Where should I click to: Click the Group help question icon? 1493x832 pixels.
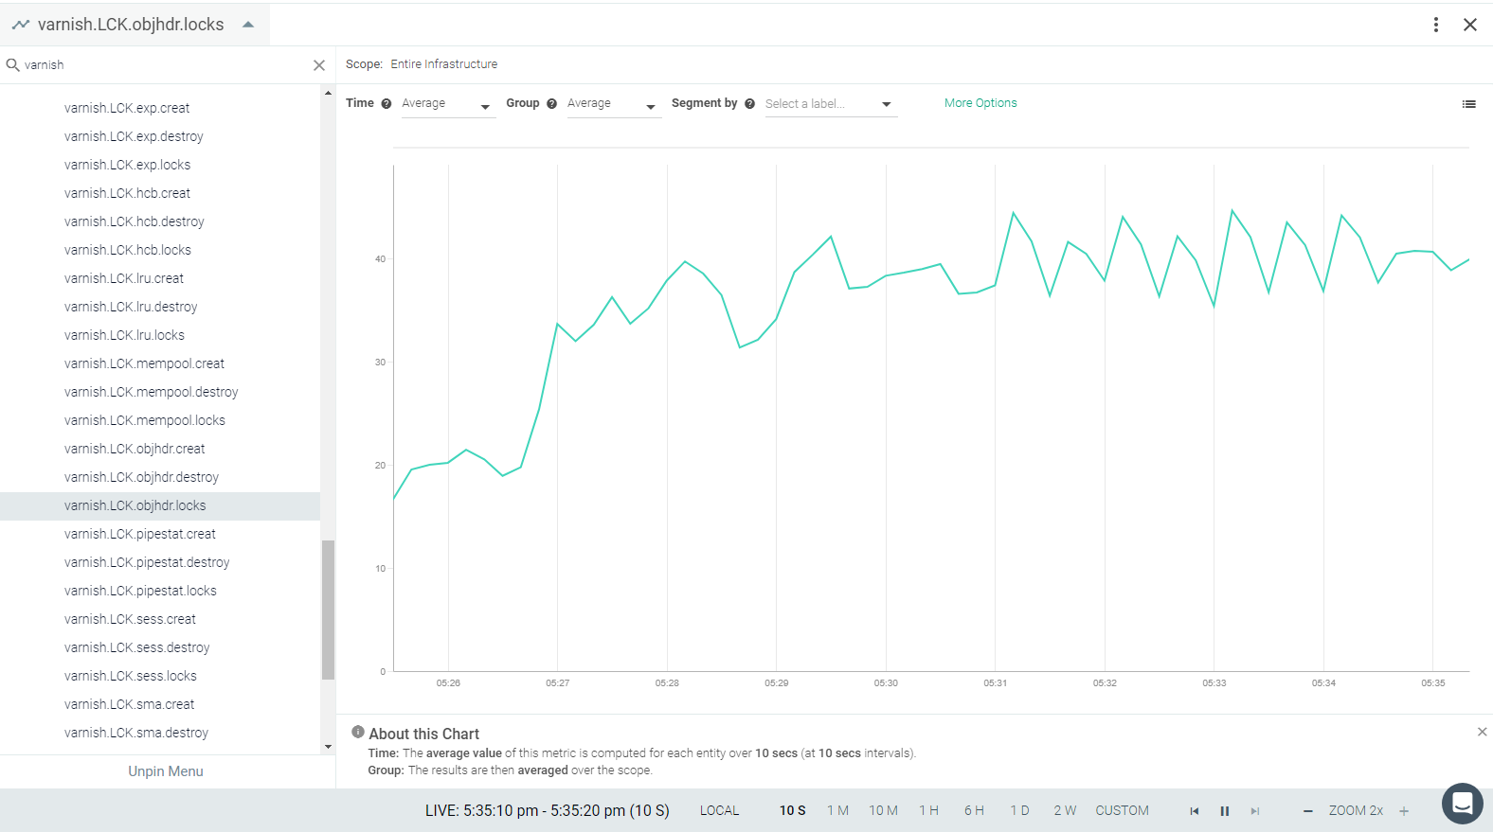pos(552,104)
